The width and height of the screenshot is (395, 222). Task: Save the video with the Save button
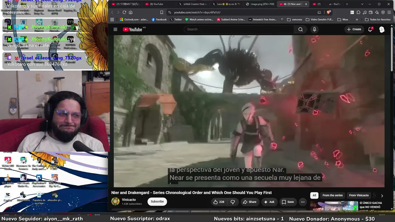click(288, 202)
